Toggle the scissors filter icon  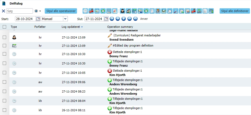[176, 11]
